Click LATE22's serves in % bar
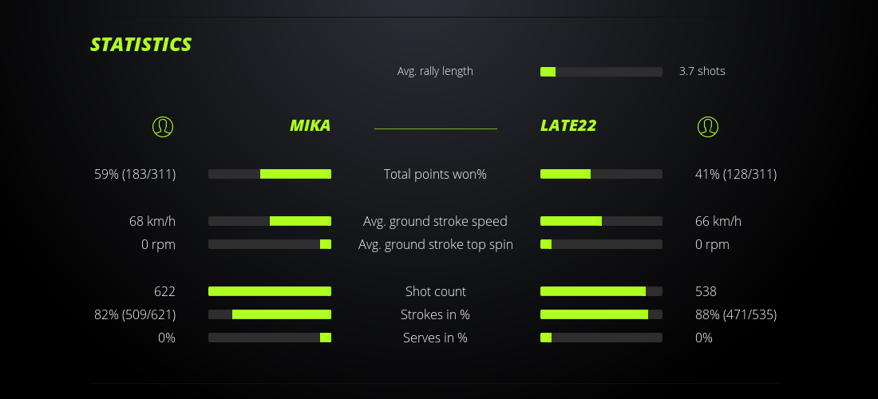The image size is (878, 399). (601, 338)
